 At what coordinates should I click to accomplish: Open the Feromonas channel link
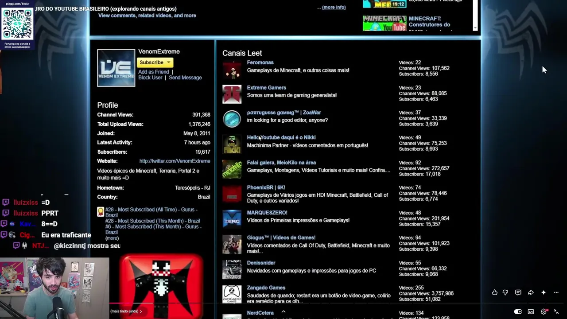260,62
